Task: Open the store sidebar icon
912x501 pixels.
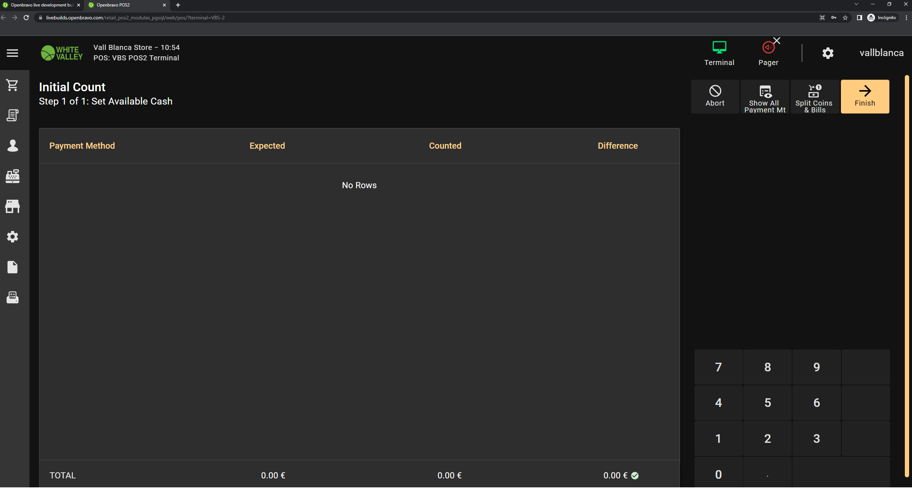Action: click(13, 207)
